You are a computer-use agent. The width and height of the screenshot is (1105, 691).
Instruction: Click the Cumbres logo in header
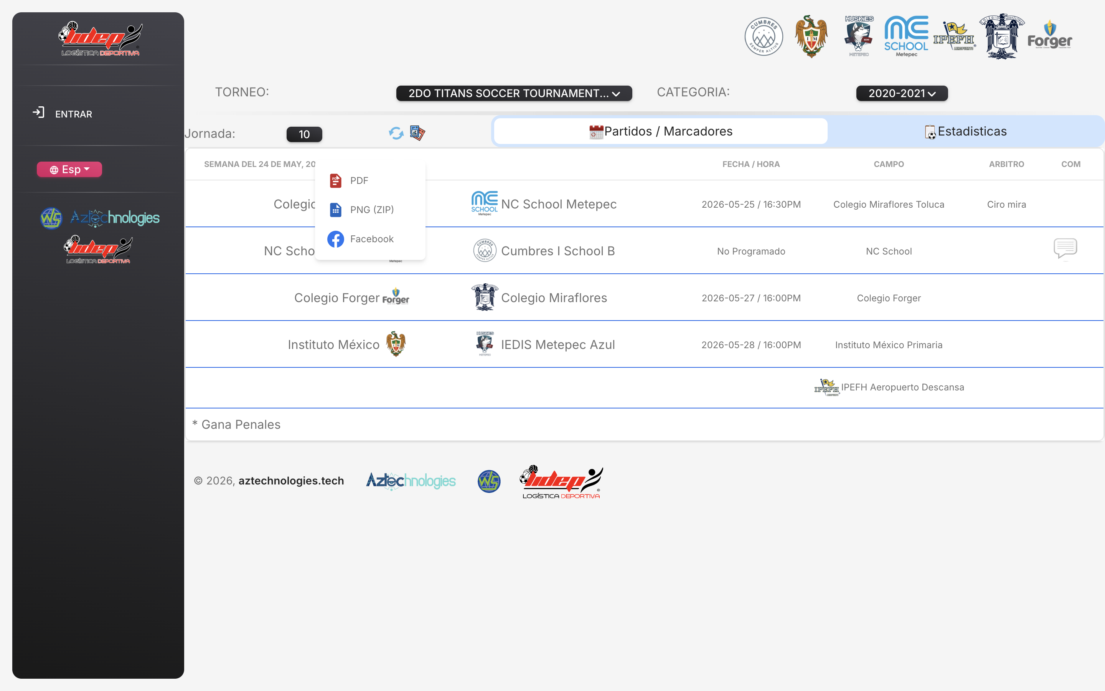[x=764, y=36]
